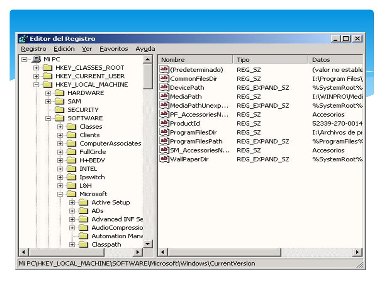Image resolution: width=383 pixels, height=287 pixels.
Task: Open the Ayuda menu
Action: (145, 49)
